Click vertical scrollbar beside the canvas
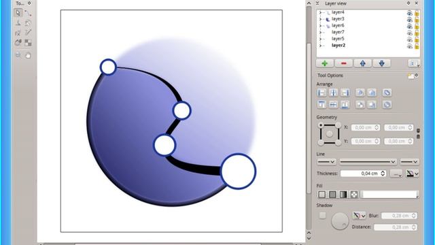 (309, 118)
